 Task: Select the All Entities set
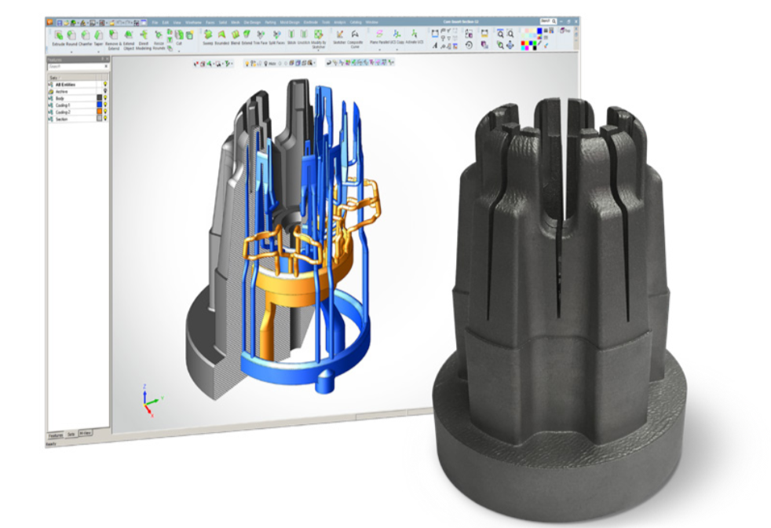[x=64, y=84]
